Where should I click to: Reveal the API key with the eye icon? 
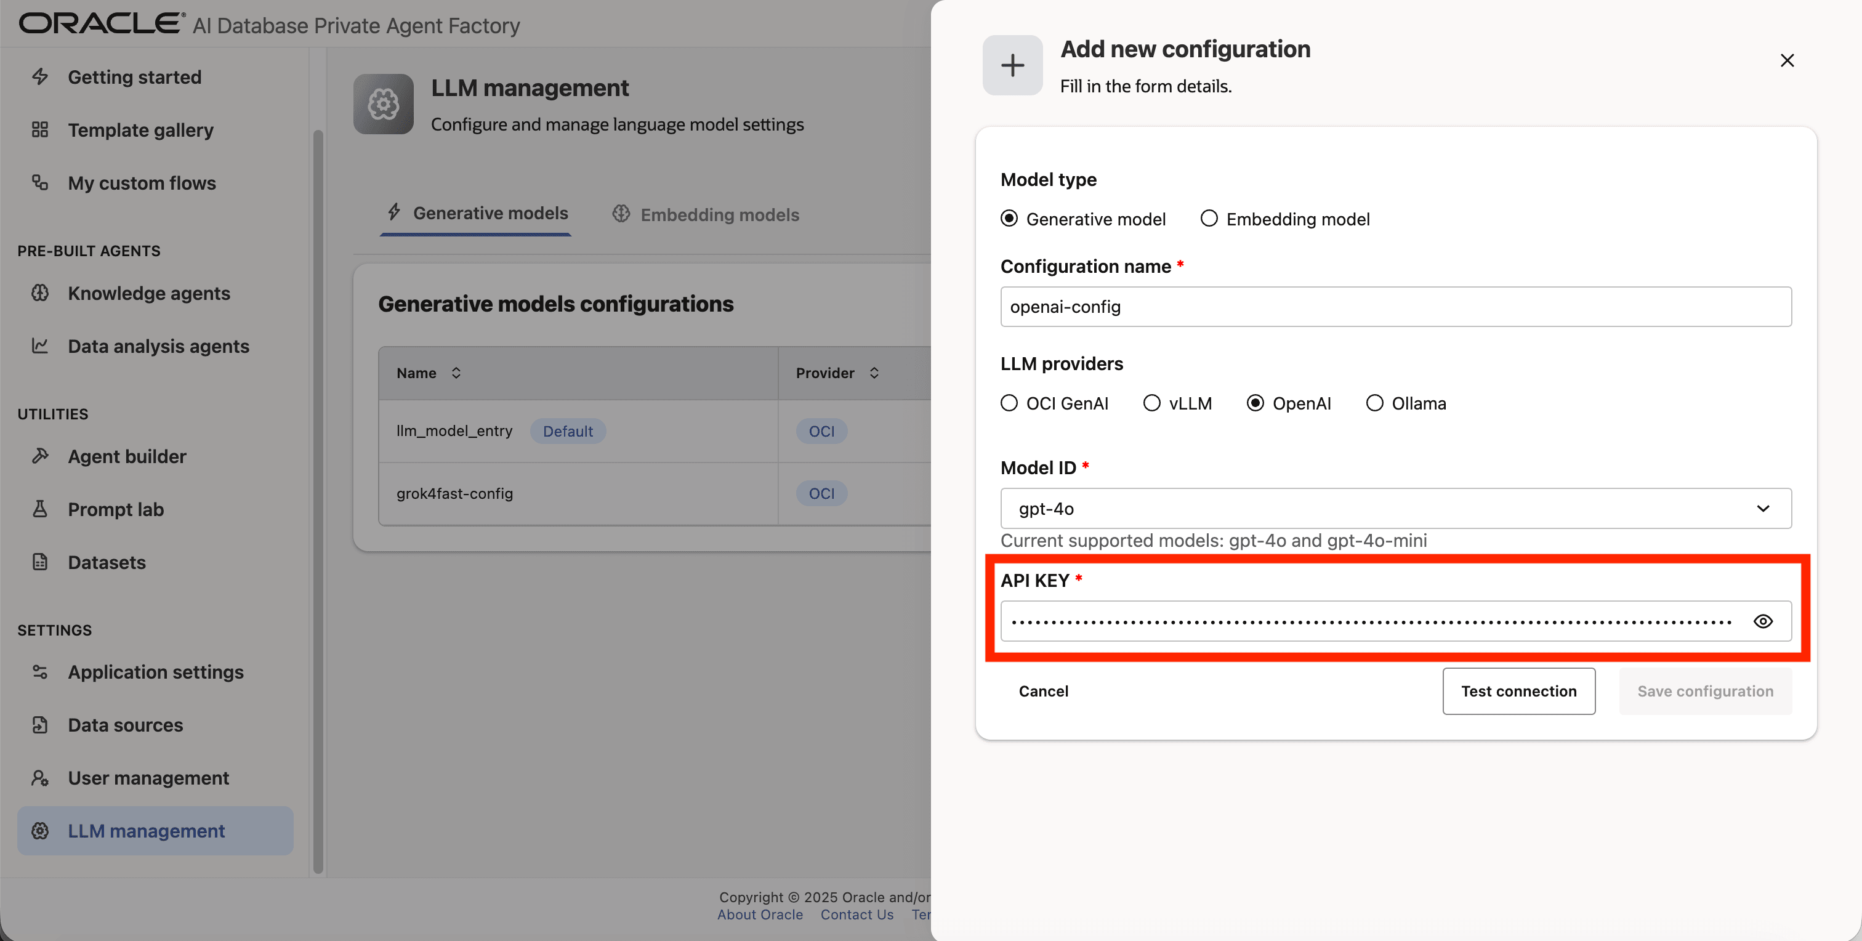click(1762, 621)
